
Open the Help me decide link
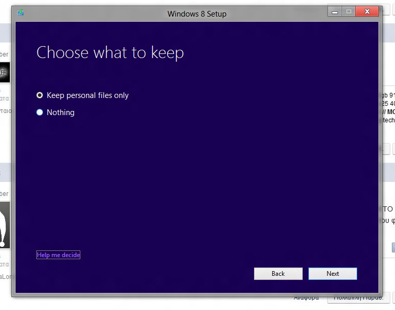coord(59,255)
